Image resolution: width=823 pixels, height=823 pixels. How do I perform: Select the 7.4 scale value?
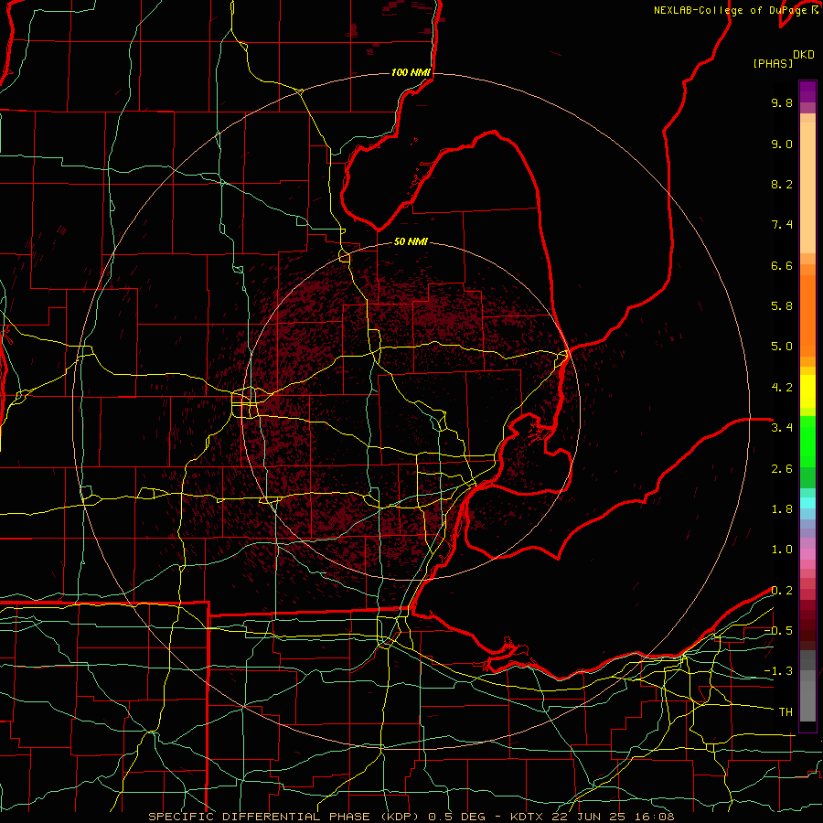[x=782, y=225]
